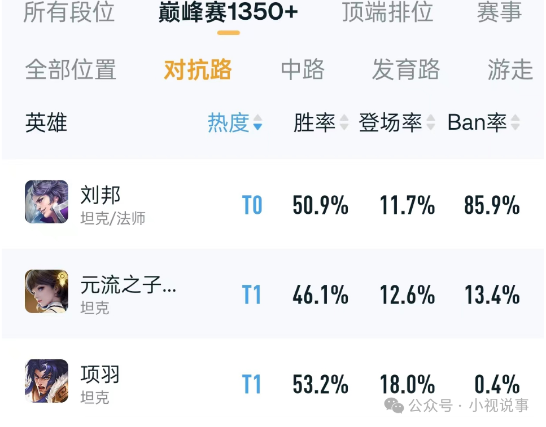
Task: Sort by Ban率 arrow icon
Action: pyautogui.click(x=516, y=122)
